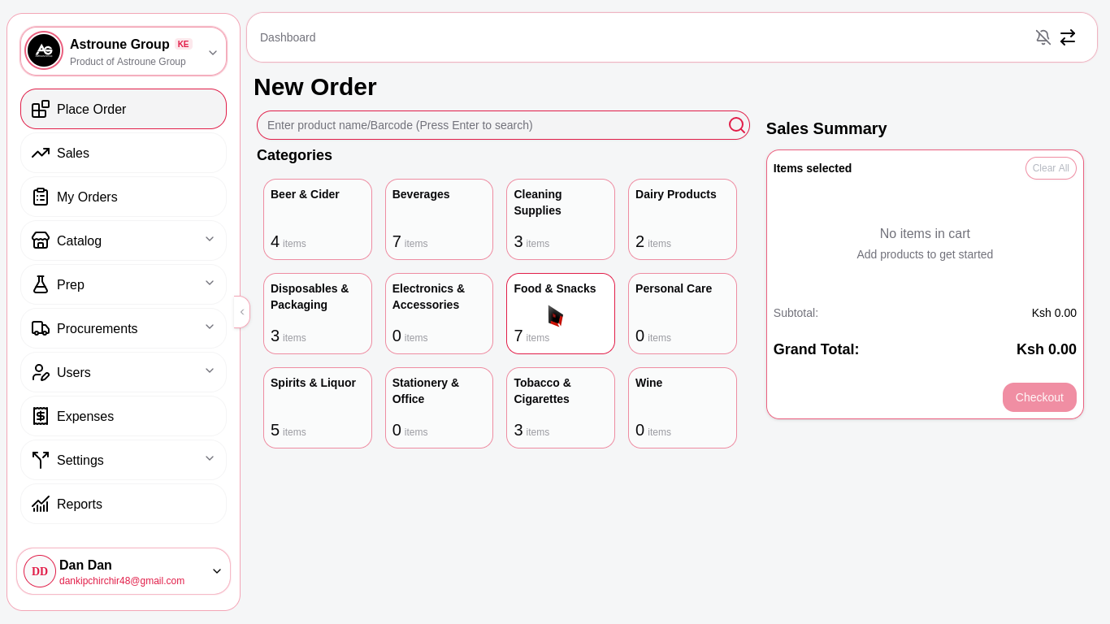
Task: Click the swap arrows icon in header
Action: tap(1068, 37)
